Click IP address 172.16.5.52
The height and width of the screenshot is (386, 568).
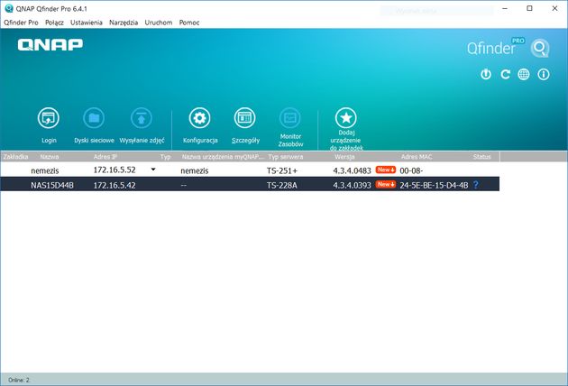tap(115, 170)
